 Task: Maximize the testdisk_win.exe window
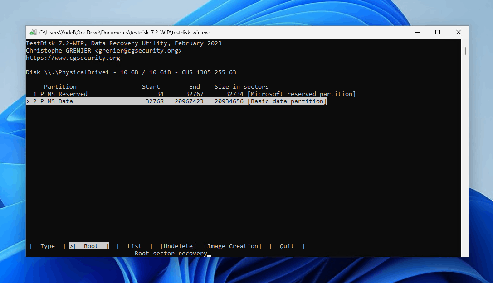[x=438, y=32]
